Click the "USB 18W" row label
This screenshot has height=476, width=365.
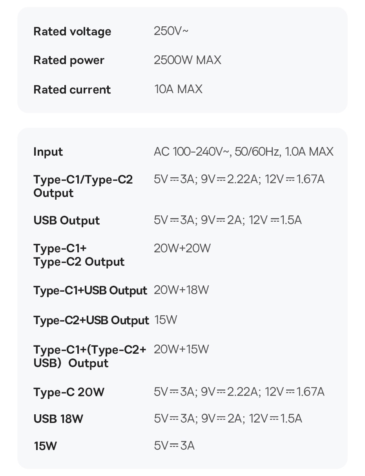(x=58, y=419)
